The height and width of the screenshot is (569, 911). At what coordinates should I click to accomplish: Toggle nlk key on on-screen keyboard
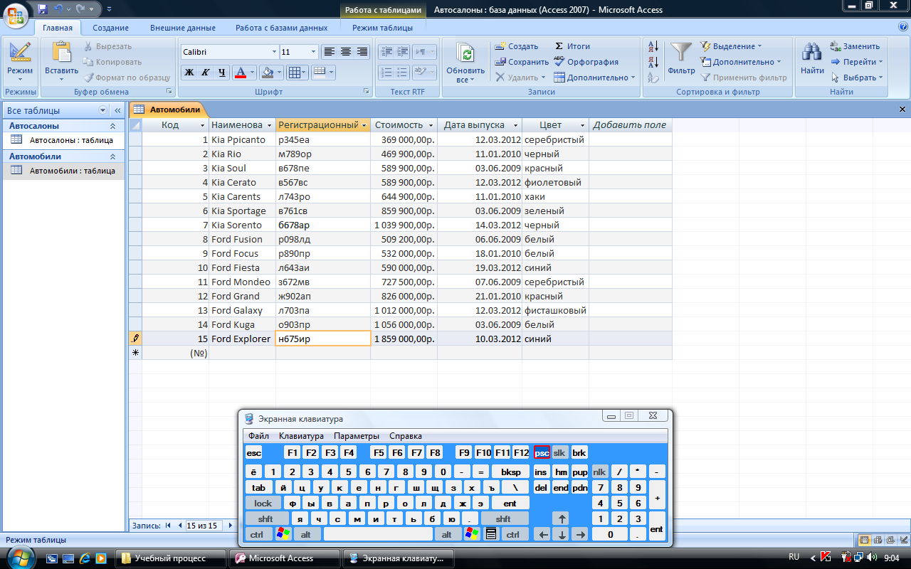click(x=601, y=472)
